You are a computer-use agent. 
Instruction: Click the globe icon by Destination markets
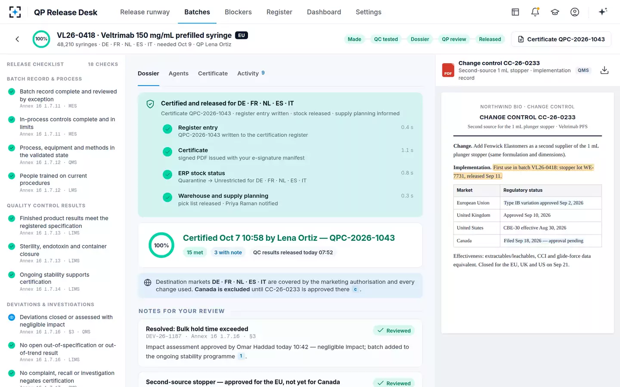pos(148,283)
